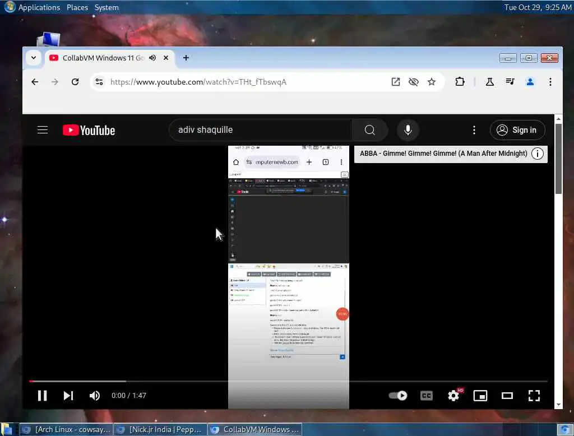Mute the tab via its speaker icon
The width and height of the screenshot is (574, 436).
152,58
